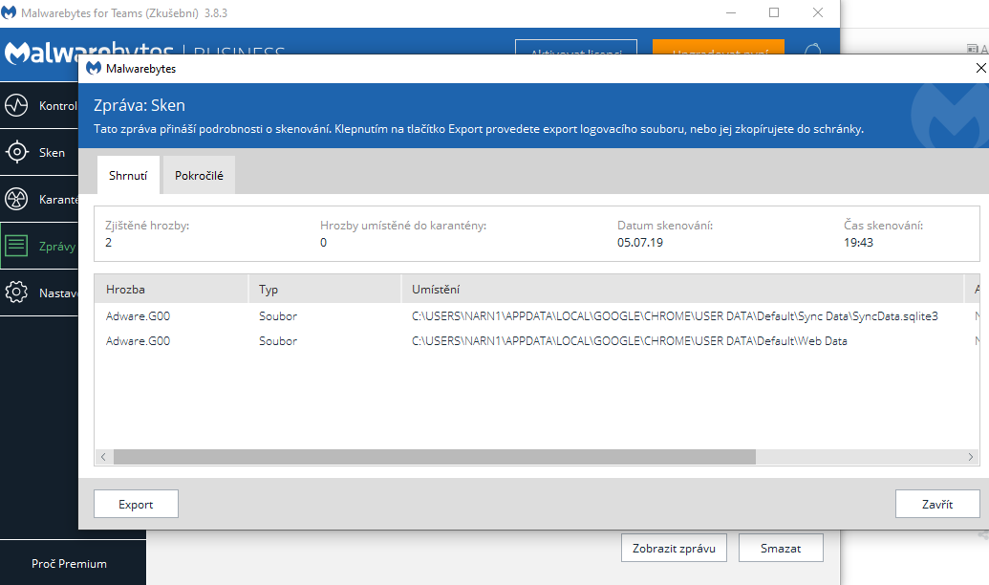This screenshot has width=989, height=585.
Task: Click the Smazat button in main window
Action: tap(781, 548)
